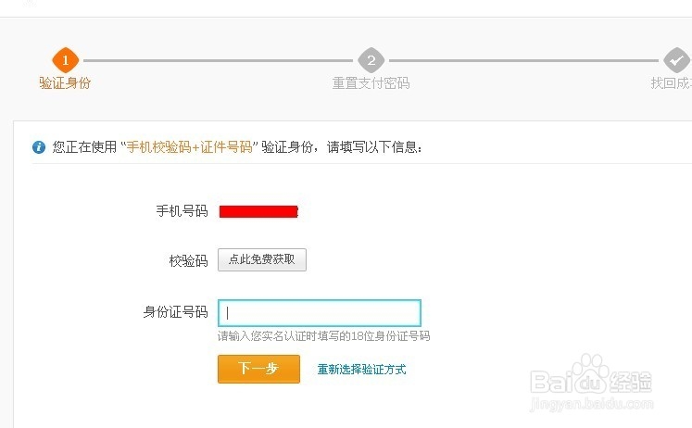Open the 重新选择验证方式 link

click(361, 370)
